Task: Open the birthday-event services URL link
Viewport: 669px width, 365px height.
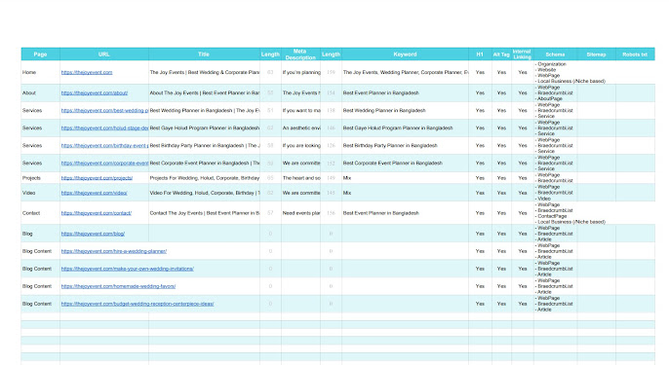Action: tap(104, 145)
